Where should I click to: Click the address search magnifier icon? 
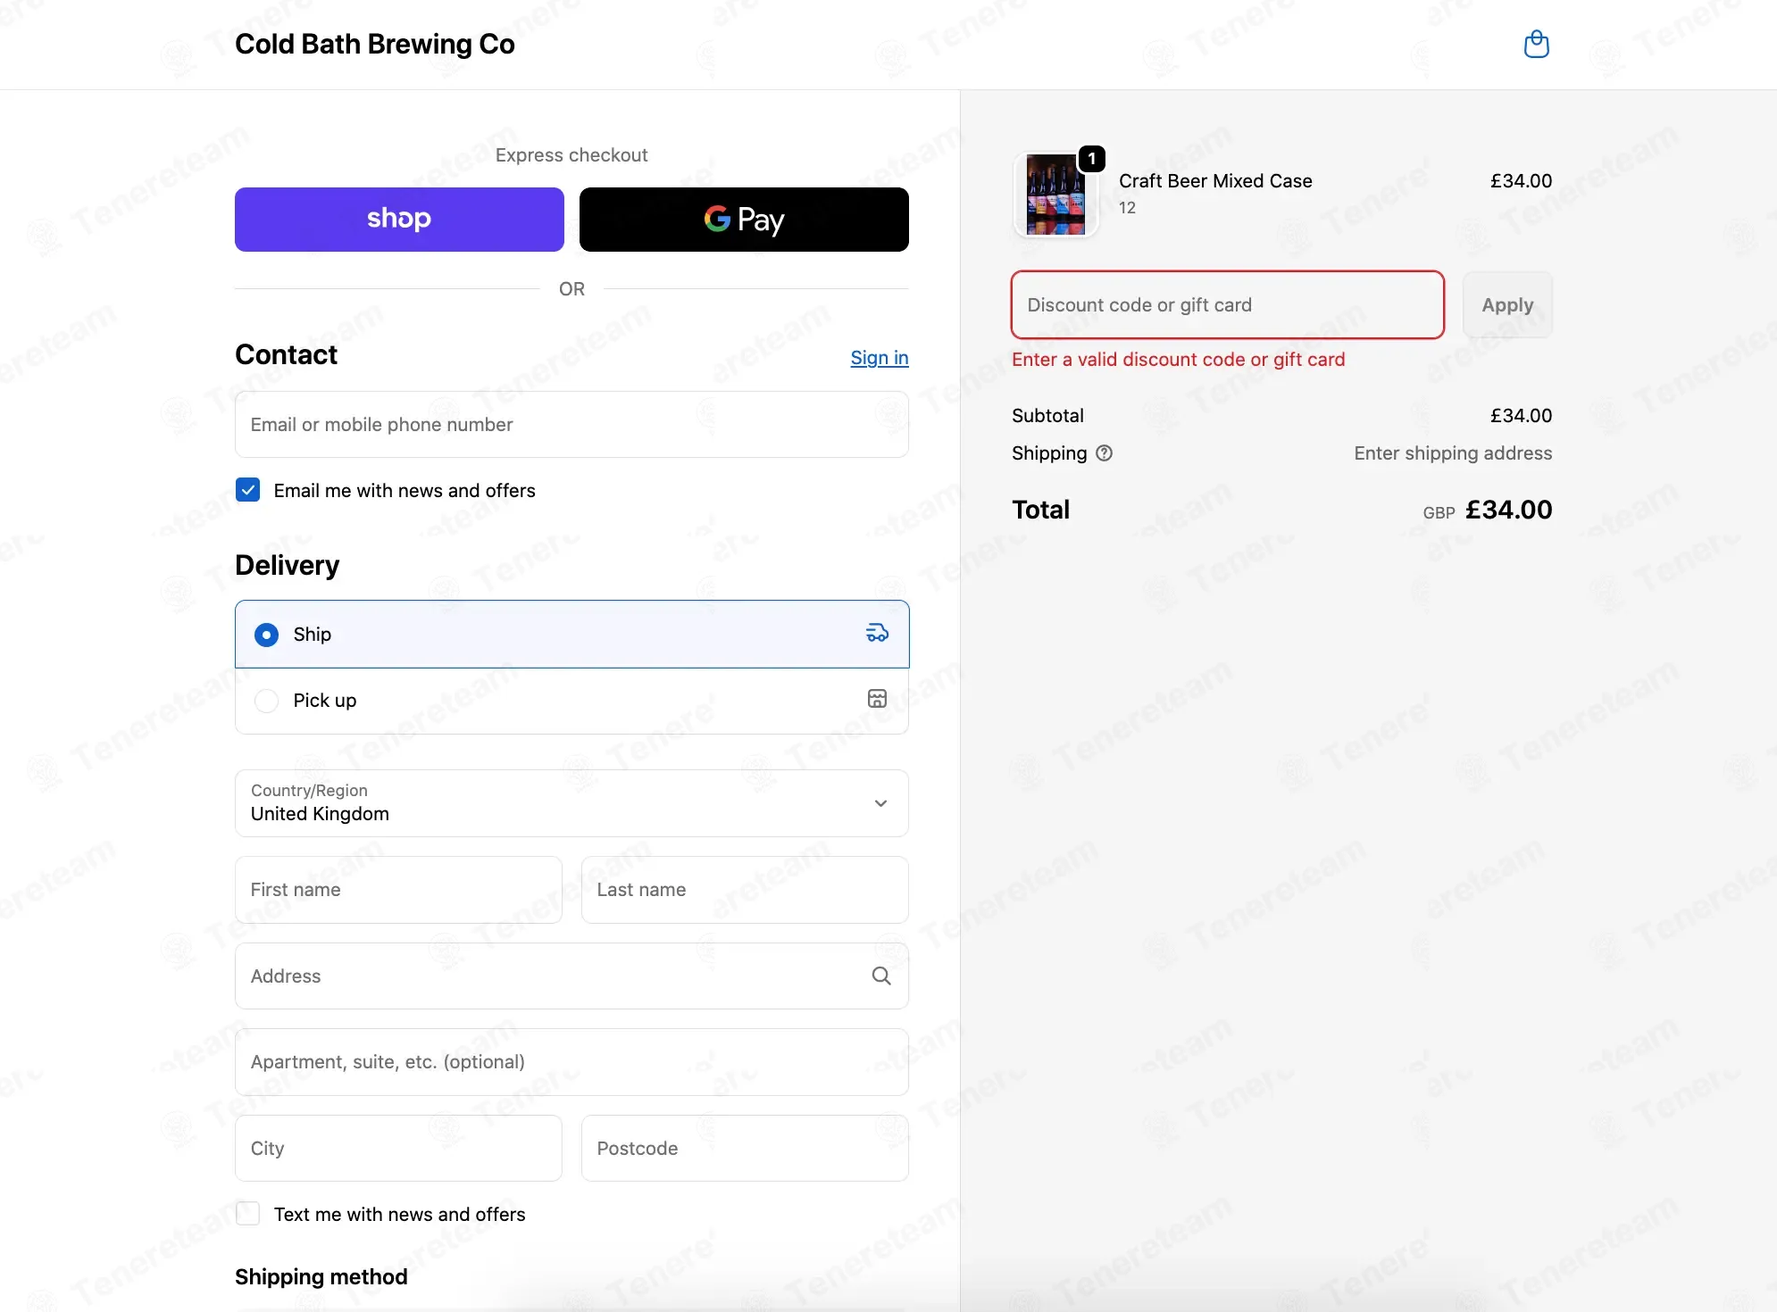point(881,976)
